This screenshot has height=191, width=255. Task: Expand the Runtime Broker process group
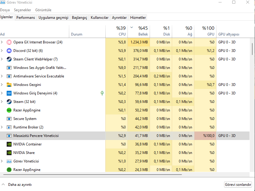tap(2, 127)
